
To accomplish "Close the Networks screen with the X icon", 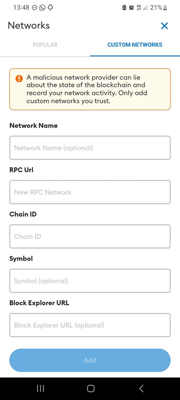I will tap(164, 26).
